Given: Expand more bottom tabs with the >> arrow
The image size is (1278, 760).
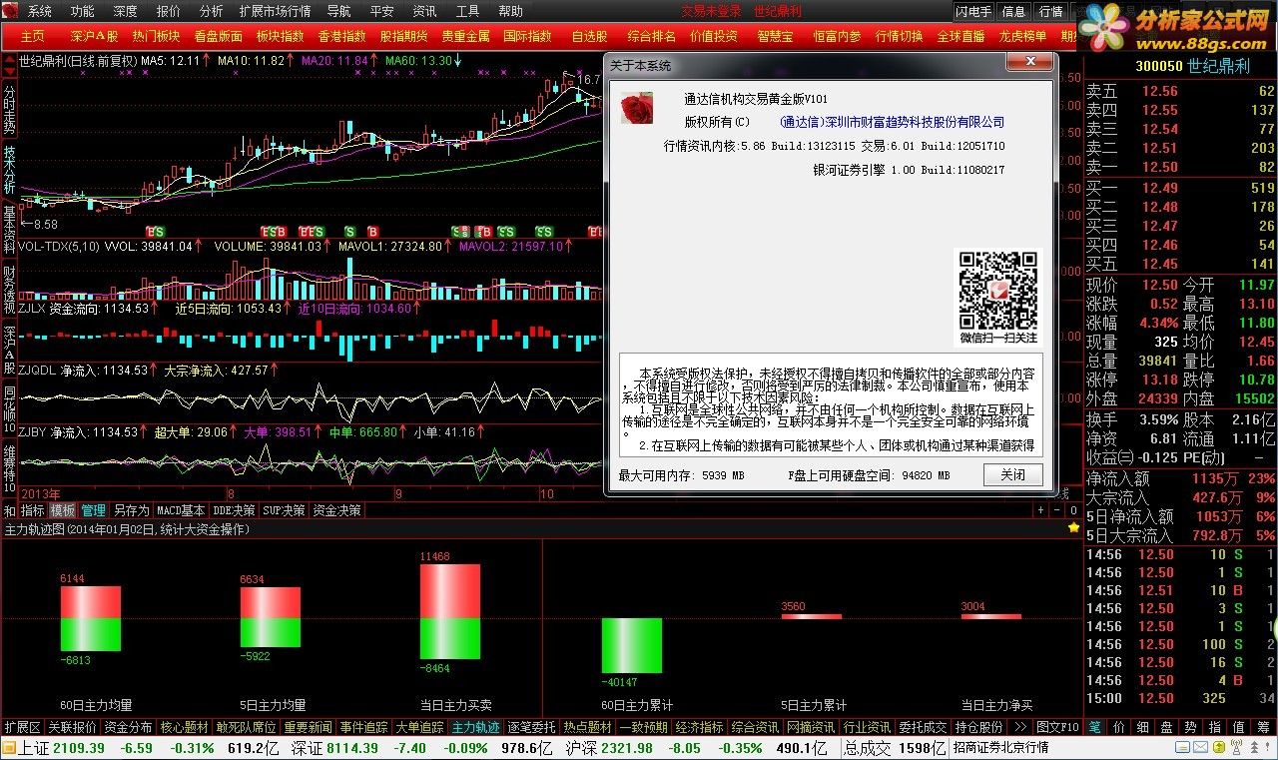Looking at the screenshot, I should click(1021, 727).
